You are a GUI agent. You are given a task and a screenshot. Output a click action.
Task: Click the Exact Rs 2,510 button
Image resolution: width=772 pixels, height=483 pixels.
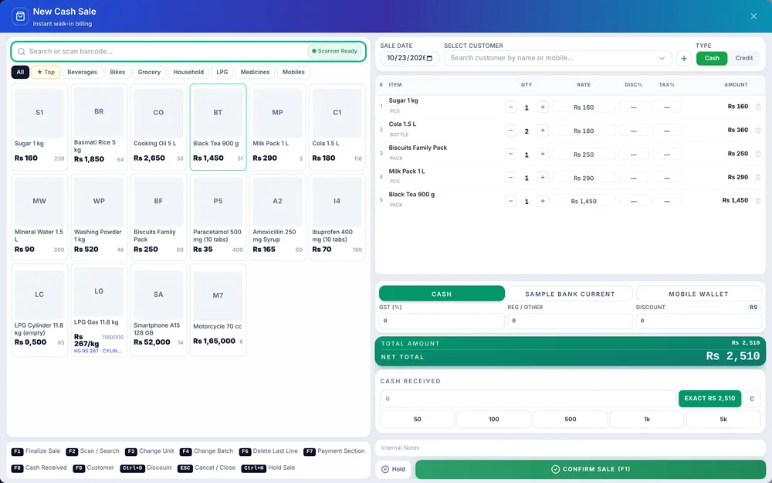point(709,398)
